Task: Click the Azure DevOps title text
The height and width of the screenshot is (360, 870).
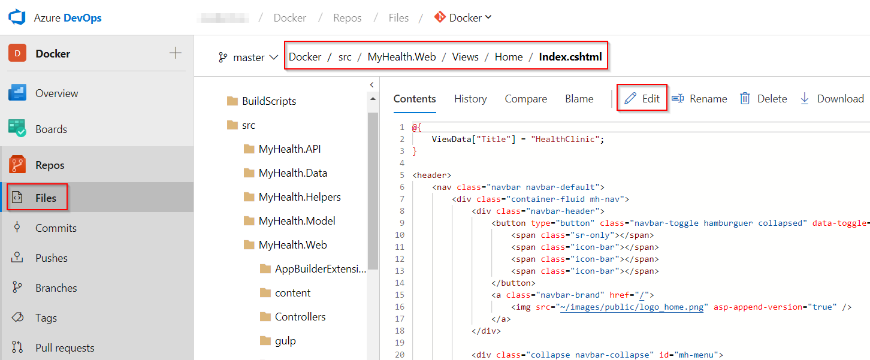Action: [x=68, y=18]
